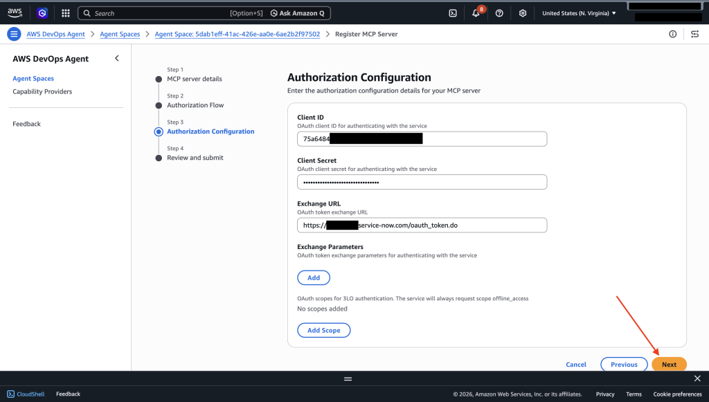Click the Exchange URL input field
Viewport: 709px width, 402px height.
422,225
